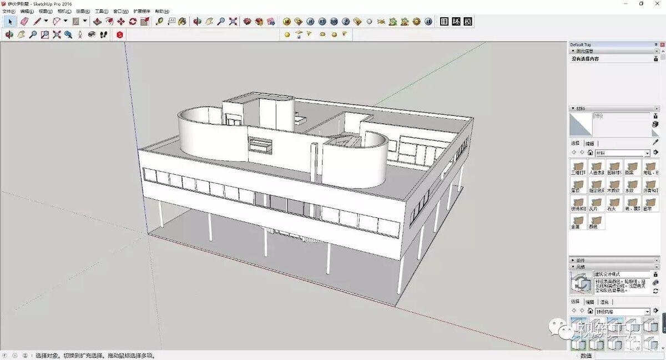This screenshot has width=666, height=360.
Task: Choose the Text label tool
Action: [171, 22]
